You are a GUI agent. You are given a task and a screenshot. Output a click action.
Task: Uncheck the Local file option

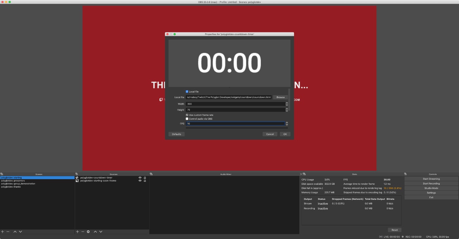pos(187,92)
